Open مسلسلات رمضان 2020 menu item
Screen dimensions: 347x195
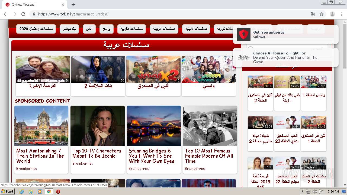(36, 29)
